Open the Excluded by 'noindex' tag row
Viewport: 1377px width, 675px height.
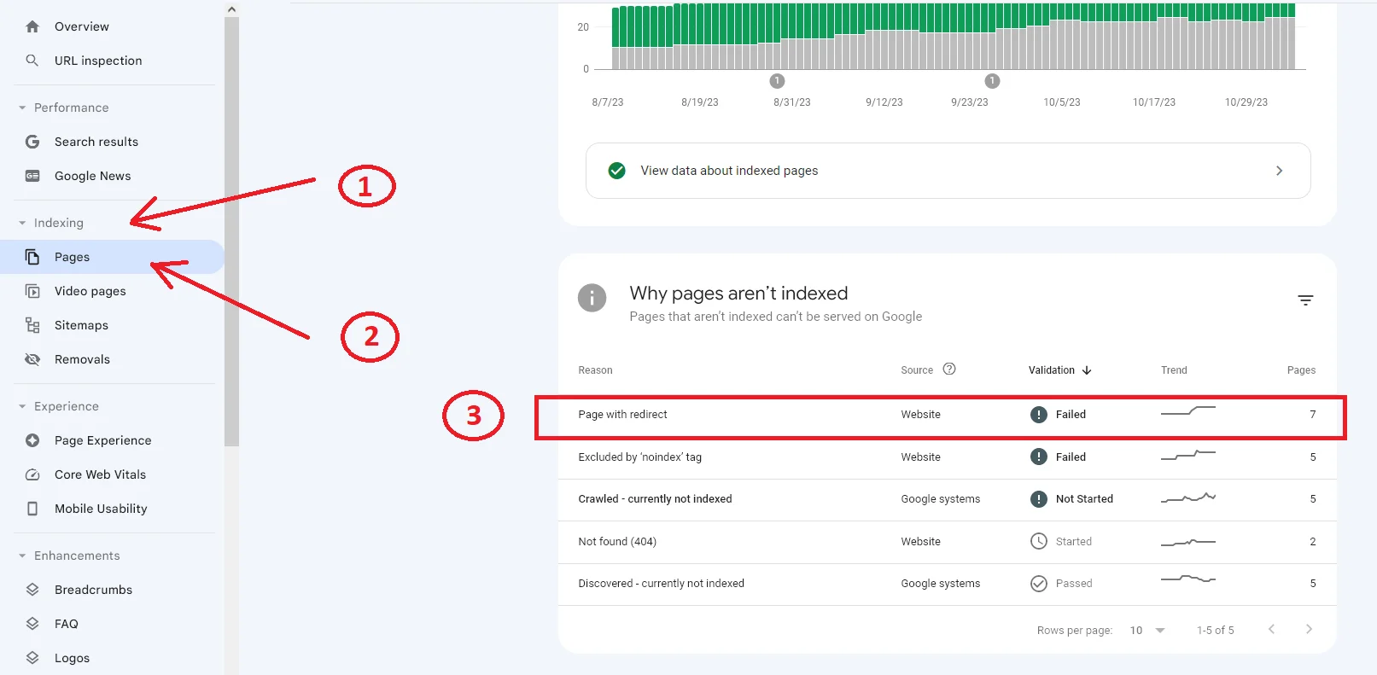pos(947,457)
